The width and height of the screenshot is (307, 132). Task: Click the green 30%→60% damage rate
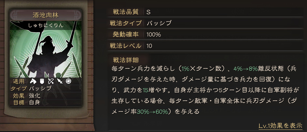click(152, 112)
